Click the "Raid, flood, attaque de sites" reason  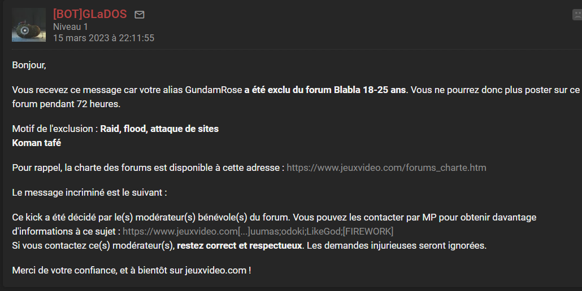[159, 129]
